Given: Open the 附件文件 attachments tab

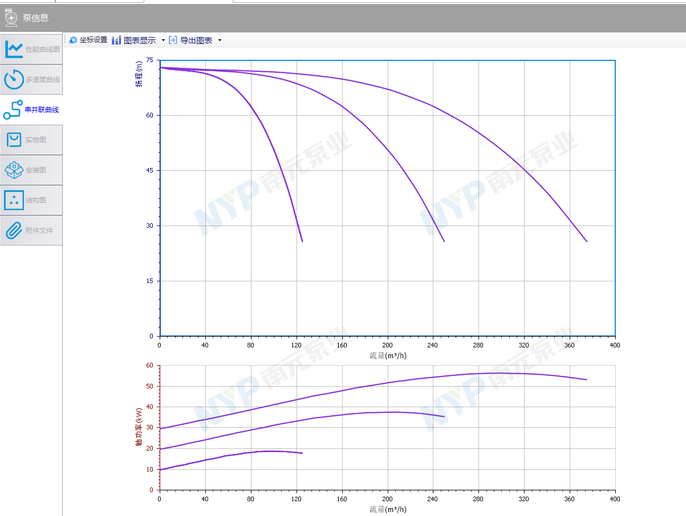Looking at the screenshot, I should coord(31,230).
